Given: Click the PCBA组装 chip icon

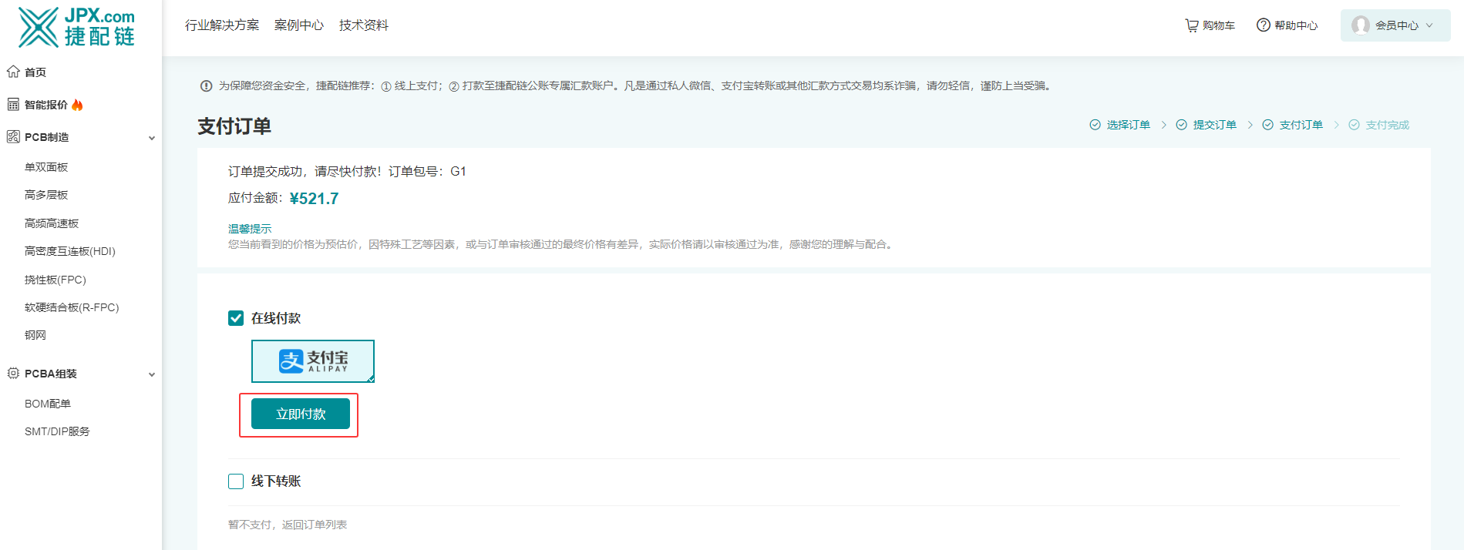Looking at the screenshot, I should pos(13,374).
